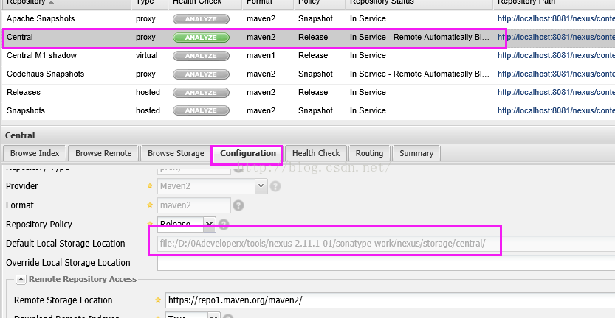
Task: Select the Apache Snapshots row name
Action: pyautogui.click(x=41, y=19)
